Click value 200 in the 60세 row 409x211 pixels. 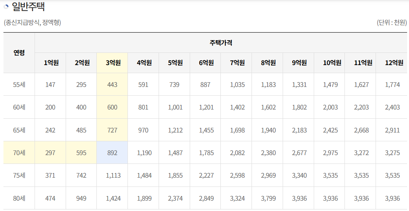50,107
